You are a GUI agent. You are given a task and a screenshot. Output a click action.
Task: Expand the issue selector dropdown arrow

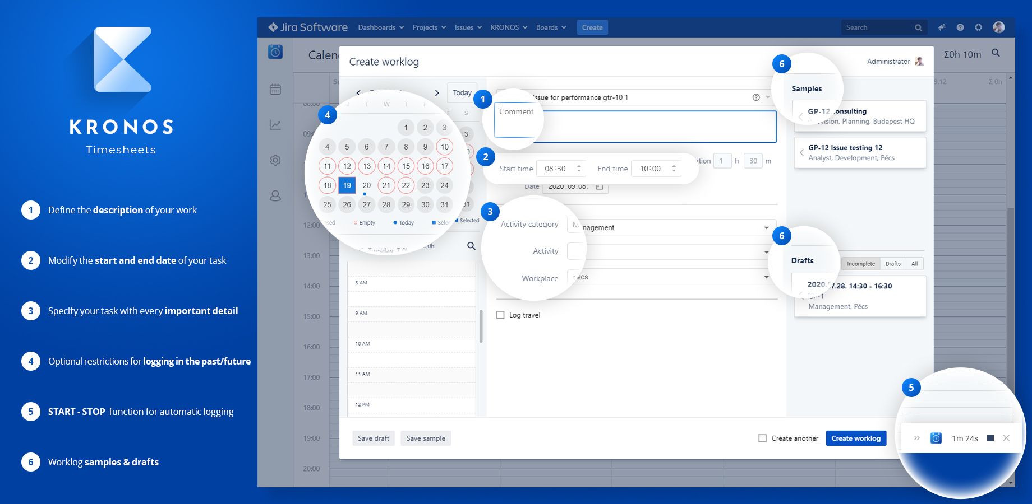(x=768, y=97)
